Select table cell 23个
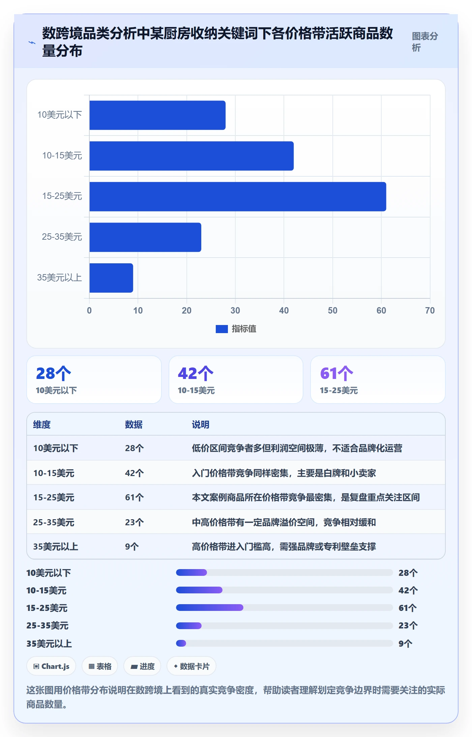 tap(135, 522)
